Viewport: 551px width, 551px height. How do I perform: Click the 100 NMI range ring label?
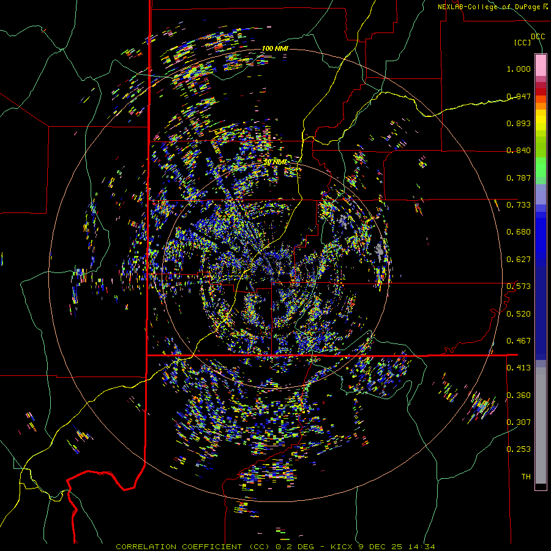[275, 48]
